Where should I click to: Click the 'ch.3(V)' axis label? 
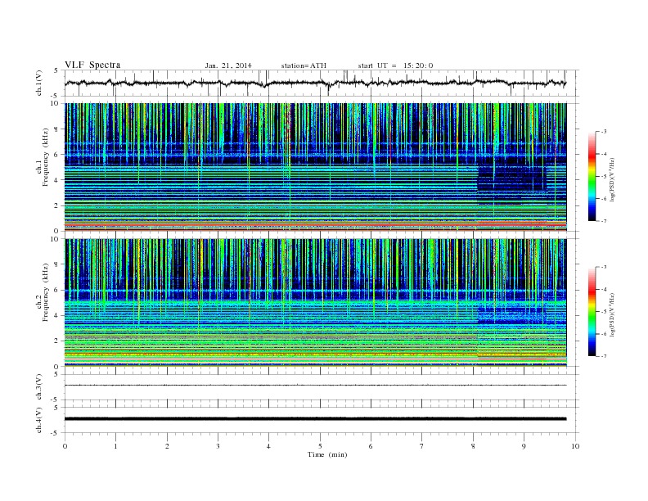39,387
